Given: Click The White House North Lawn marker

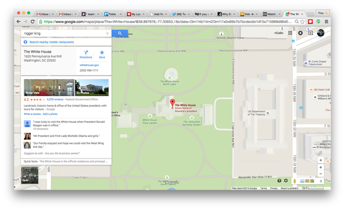Looking at the screenshot, I should [169, 77].
